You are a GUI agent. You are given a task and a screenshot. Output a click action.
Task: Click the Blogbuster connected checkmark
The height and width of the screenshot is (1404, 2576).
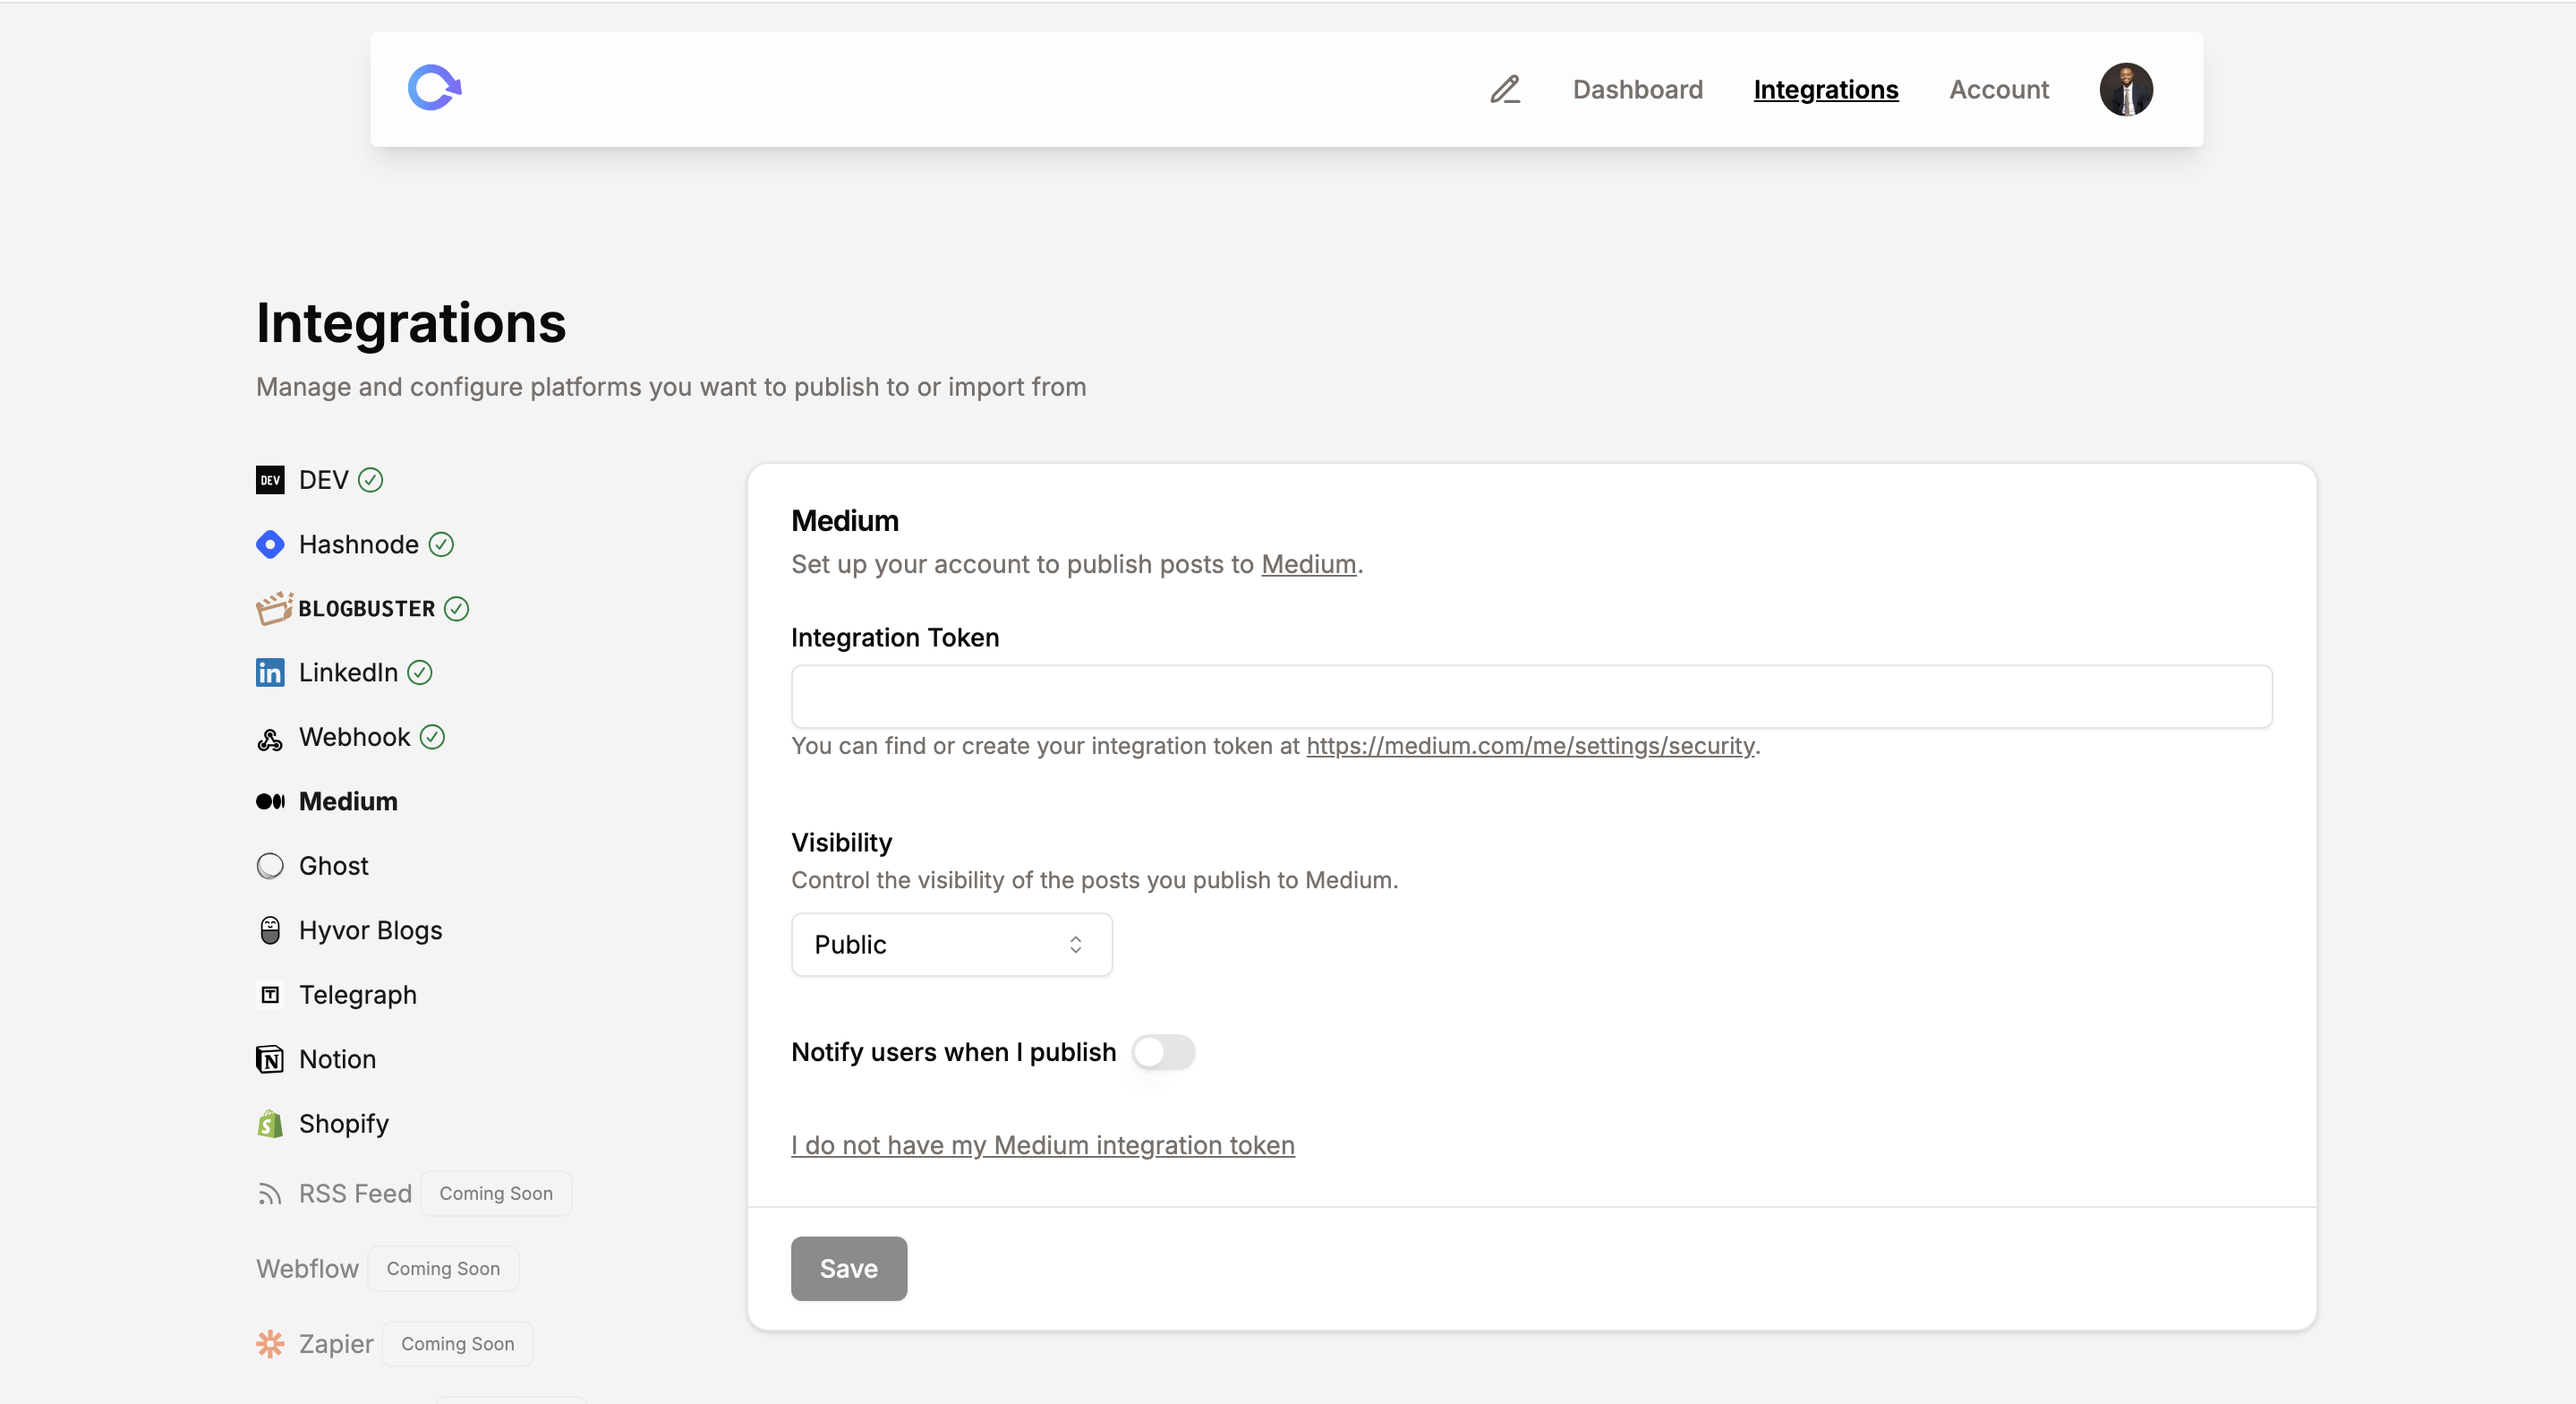point(457,609)
